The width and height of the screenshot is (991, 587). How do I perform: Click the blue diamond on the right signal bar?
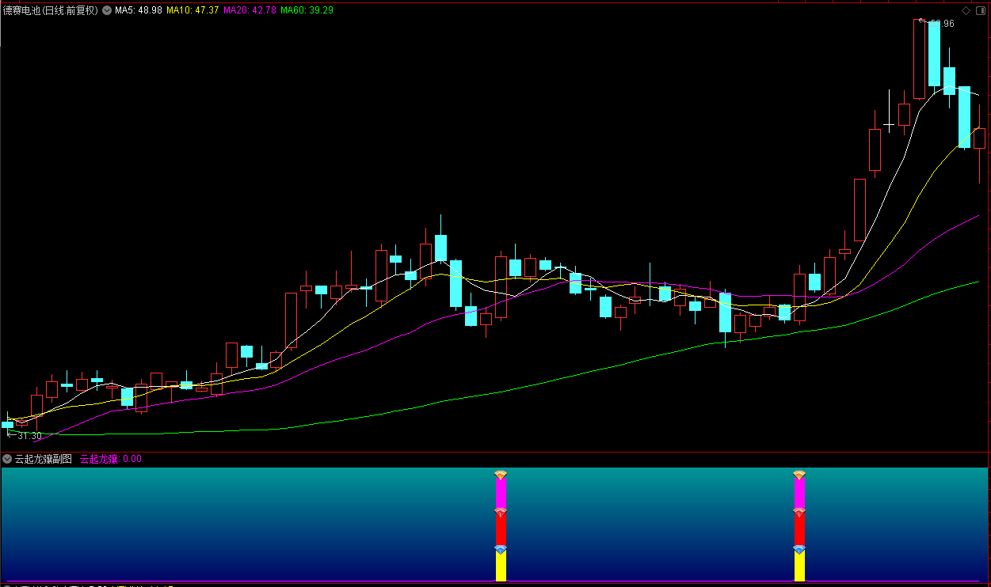coord(799,549)
